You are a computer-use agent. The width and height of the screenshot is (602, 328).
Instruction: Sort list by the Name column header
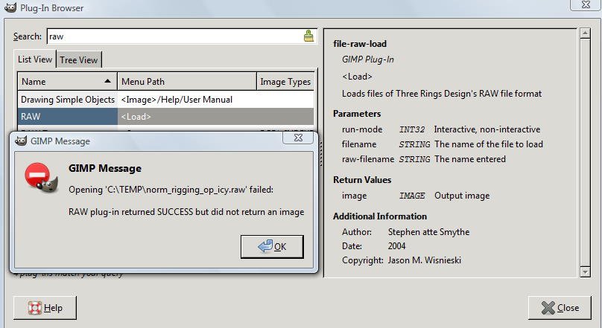[x=67, y=82]
